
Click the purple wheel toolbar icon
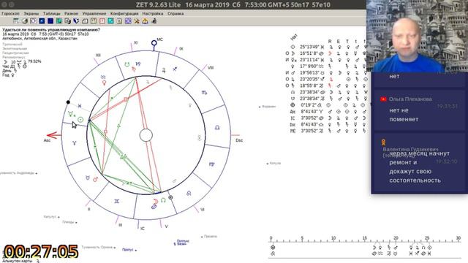tap(128, 21)
